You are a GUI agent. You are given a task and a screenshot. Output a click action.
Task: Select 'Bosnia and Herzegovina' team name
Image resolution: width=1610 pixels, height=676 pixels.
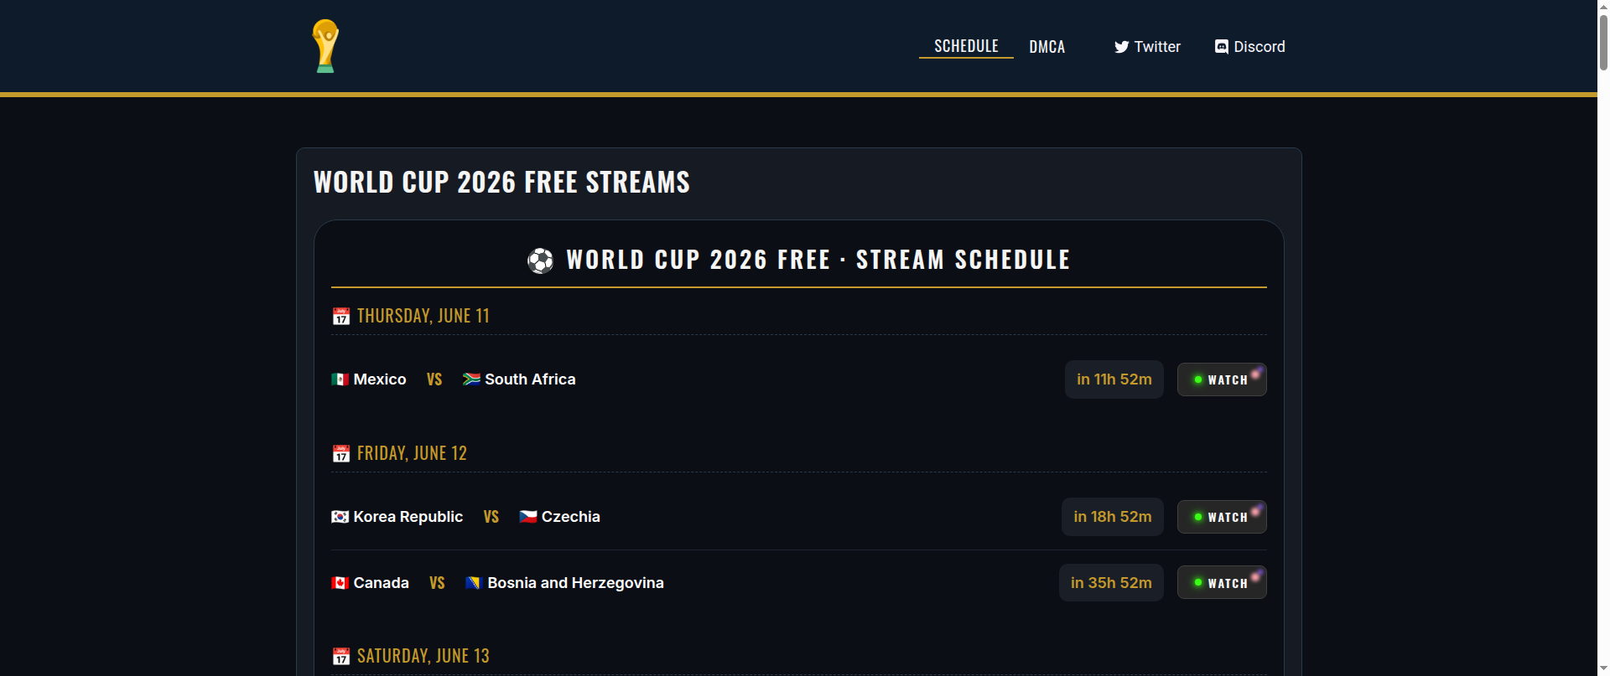[x=575, y=583]
